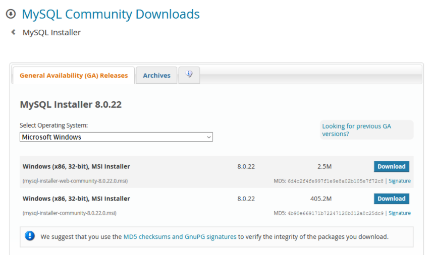
Task: Click the back arrow beside MySQL Installer
Action: (13, 32)
